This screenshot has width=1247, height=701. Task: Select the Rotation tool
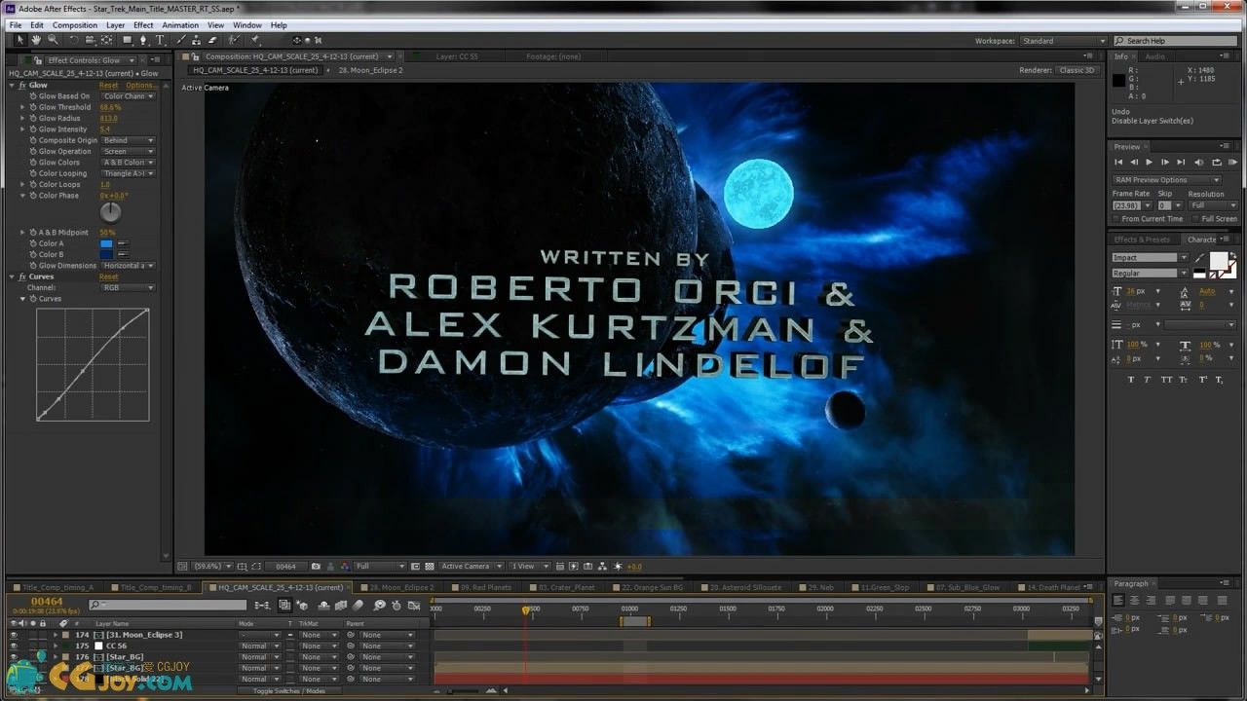(x=73, y=40)
